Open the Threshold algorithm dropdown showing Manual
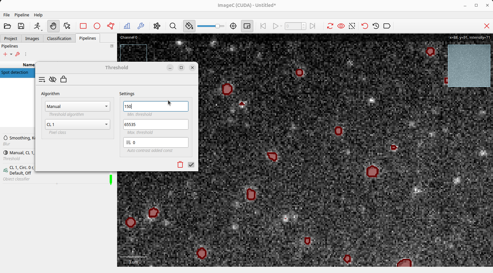Image resolution: width=493 pixels, height=273 pixels. [78, 106]
